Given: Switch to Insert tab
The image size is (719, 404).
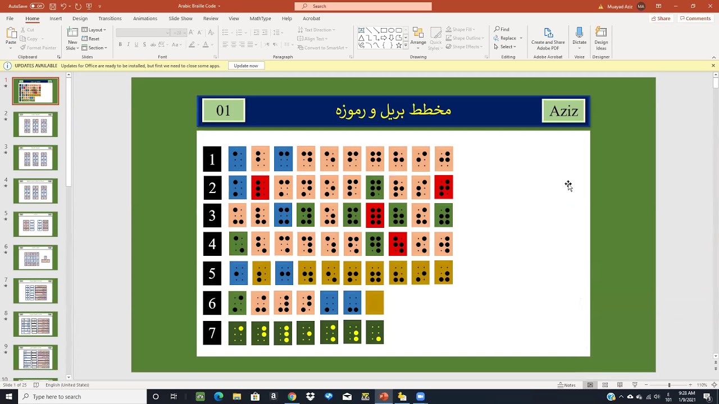Looking at the screenshot, I should [56, 19].
